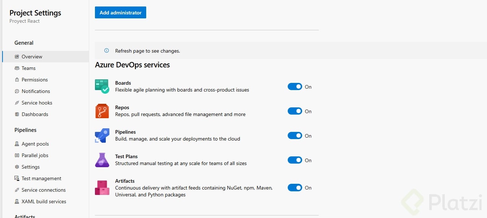Open Service hooks in the sidebar

point(37,103)
